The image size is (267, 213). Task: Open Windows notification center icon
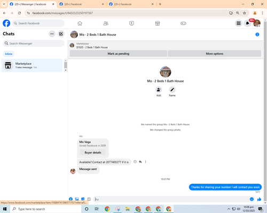click(261, 209)
